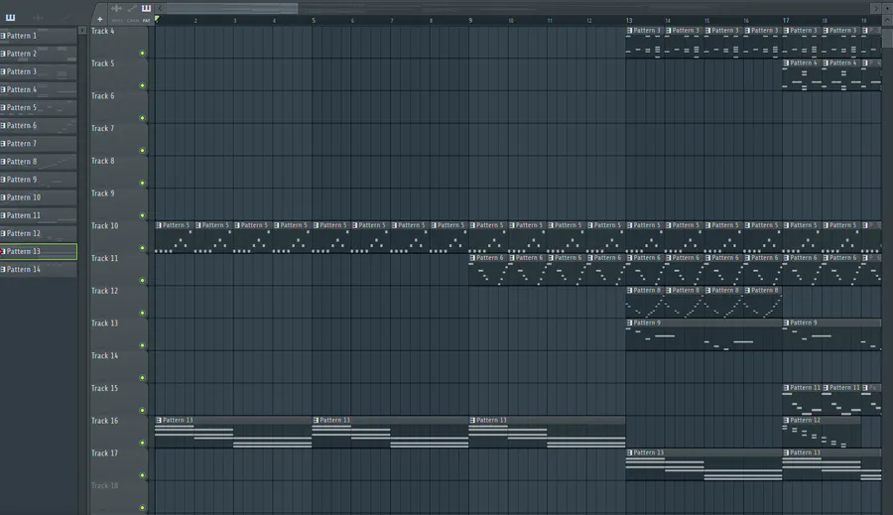This screenshot has width=893, height=515.
Task: Click the horizontal scroll left arrow
Action: pos(160,8)
